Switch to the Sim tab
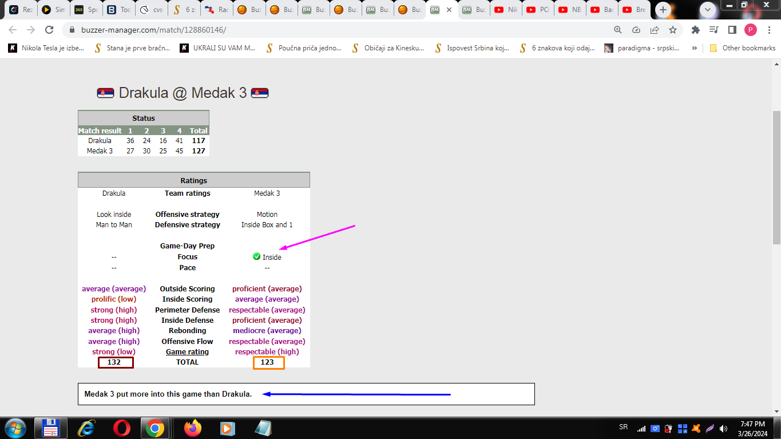Image resolution: width=781 pixels, height=439 pixels. pos(53,10)
